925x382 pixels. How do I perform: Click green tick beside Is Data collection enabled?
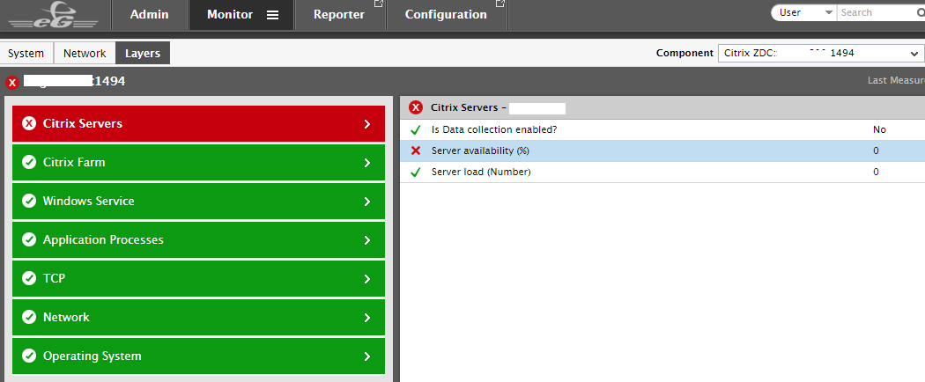pyautogui.click(x=415, y=129)
